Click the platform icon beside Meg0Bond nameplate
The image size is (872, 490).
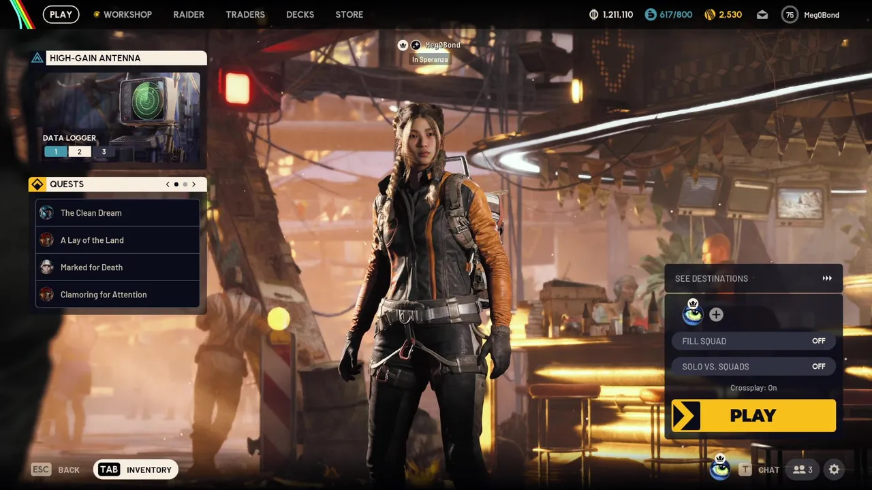[x=416, y=45]
